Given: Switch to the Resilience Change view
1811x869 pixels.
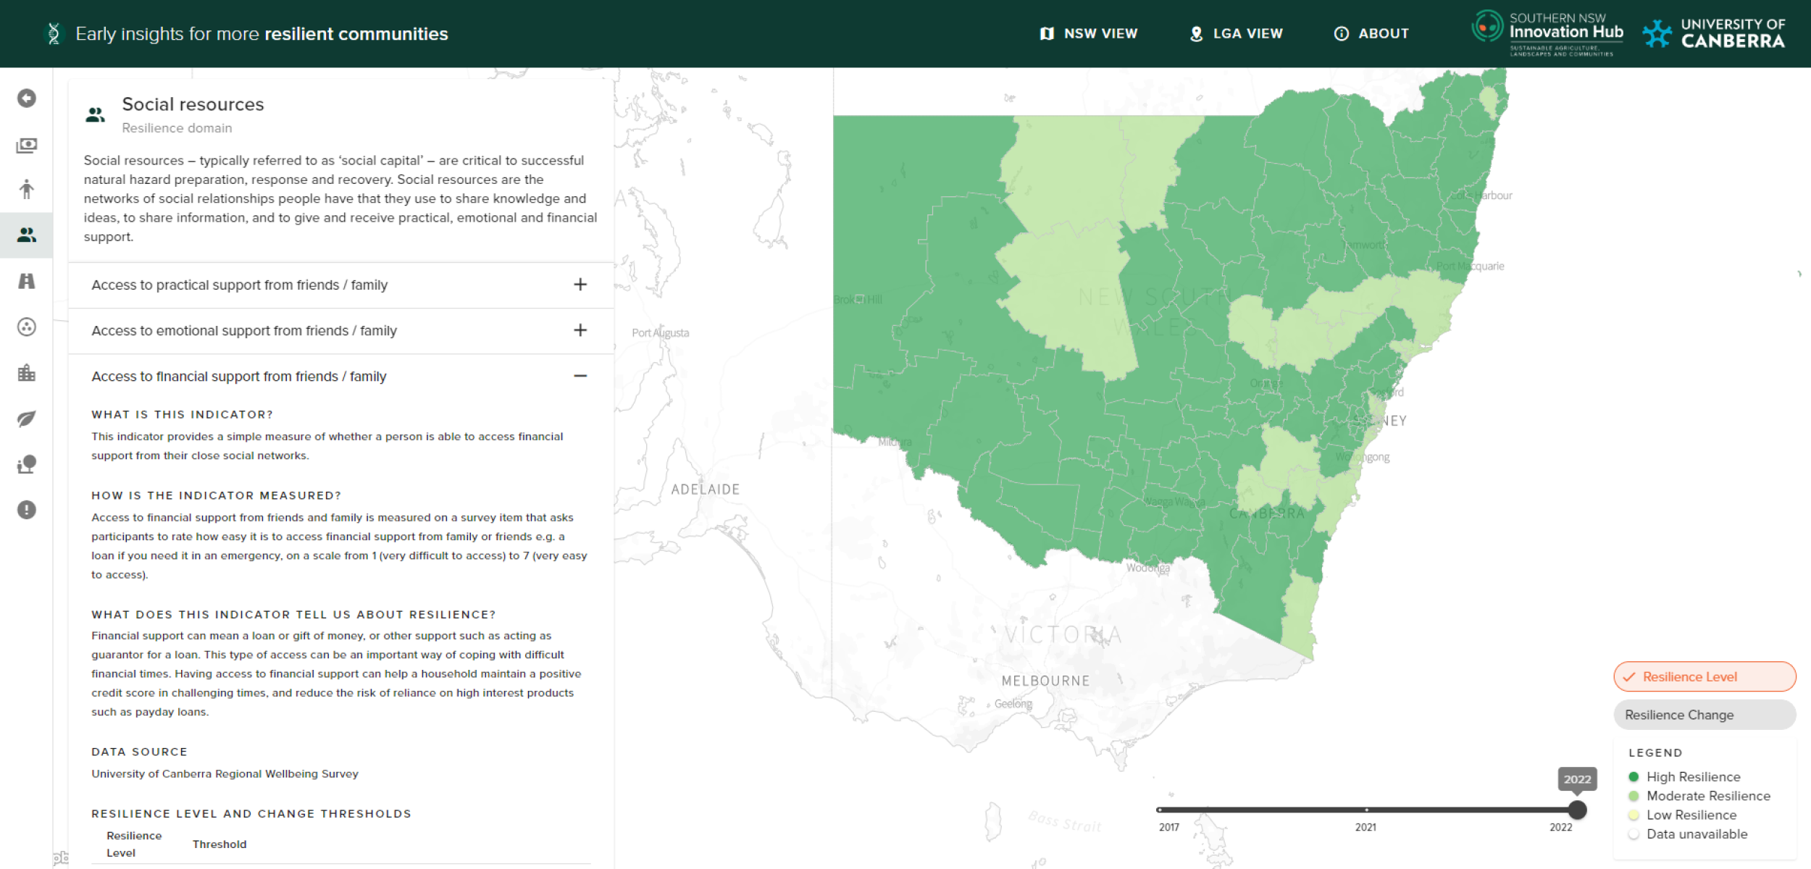Looking at the screenshot, I should tap(1704, 714).
